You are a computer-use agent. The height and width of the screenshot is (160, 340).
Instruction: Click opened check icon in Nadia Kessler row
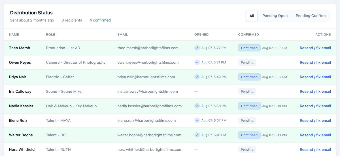[x=197, y=106]
